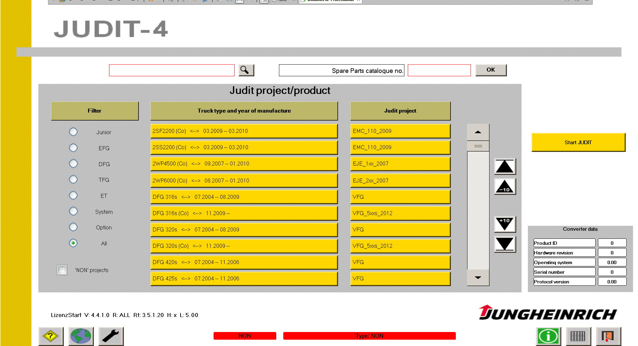Select the Junior filter radio button
The height and width of the screenshot is (346, 638).
pos(73,132)
